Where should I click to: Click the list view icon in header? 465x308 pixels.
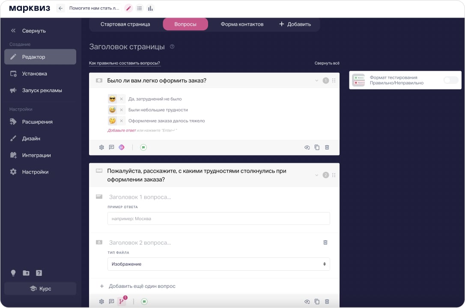140,8
